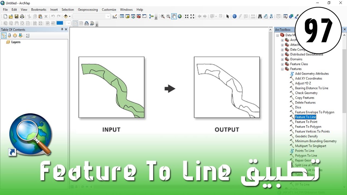The height and width of the screenshot is (195, 347).
Task: Activate the Pan hand tool
Action: 174,17
